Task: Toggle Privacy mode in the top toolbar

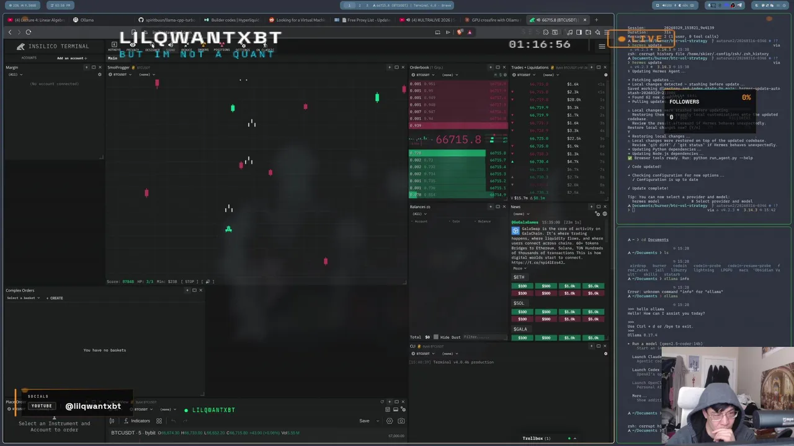Action: point(133,46)
